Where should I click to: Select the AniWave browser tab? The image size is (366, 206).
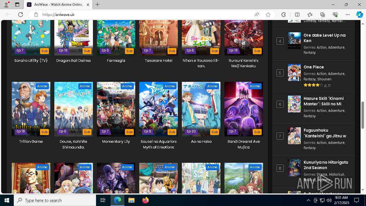pyautogui.click(x=58, y=5)
